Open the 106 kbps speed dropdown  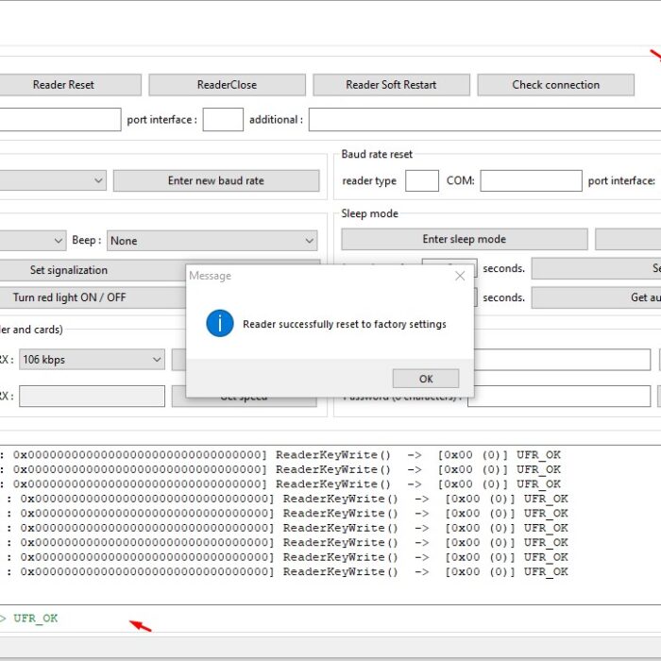coord(92,360)
